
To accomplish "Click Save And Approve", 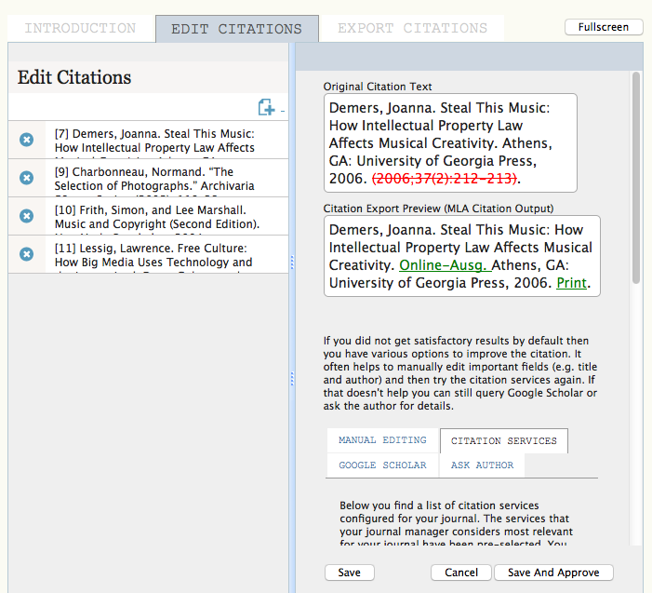I will (x=553, y=573).
